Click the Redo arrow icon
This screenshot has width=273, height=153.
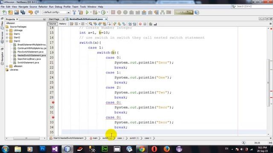(x=37, y=12)
